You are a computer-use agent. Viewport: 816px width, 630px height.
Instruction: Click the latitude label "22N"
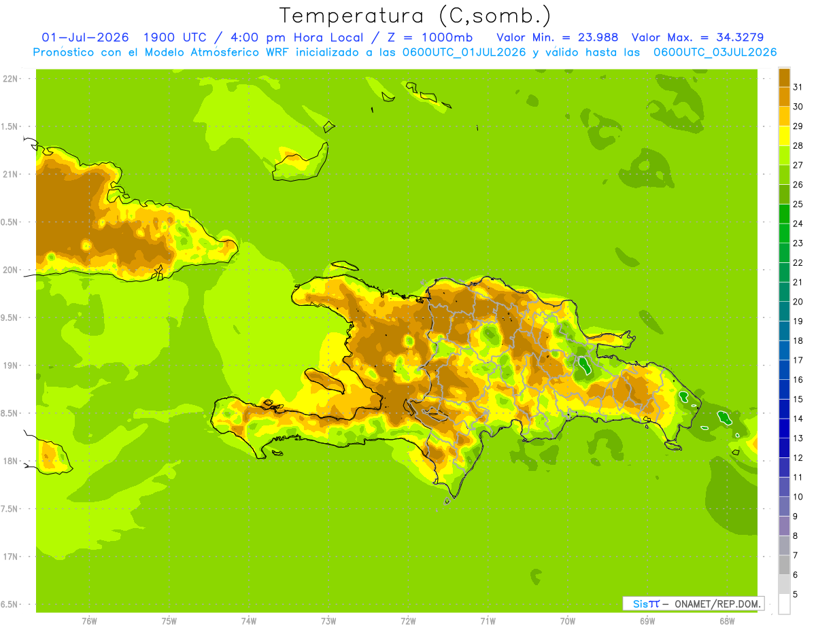click(x=10, y=79)
